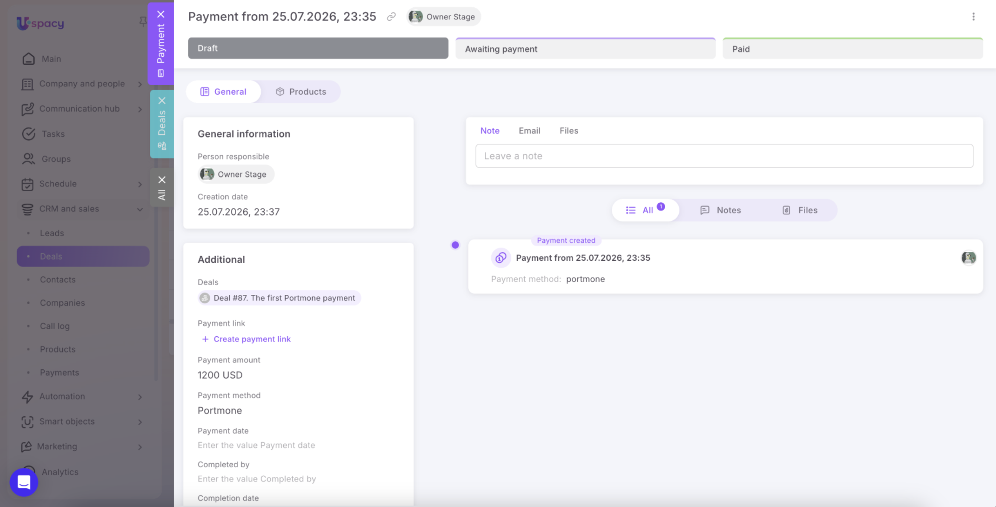Click the Uspacy logo

(x=40, y=23)
